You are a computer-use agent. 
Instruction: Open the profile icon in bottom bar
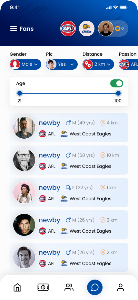[121, 287]
